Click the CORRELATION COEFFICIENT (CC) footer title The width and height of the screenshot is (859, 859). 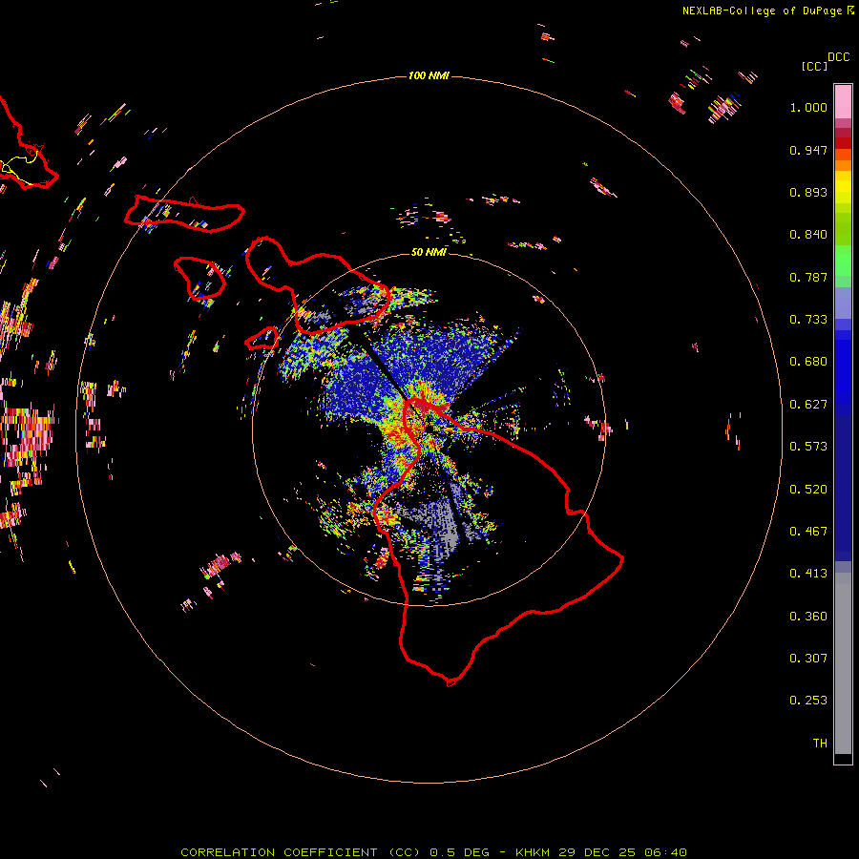301,852
